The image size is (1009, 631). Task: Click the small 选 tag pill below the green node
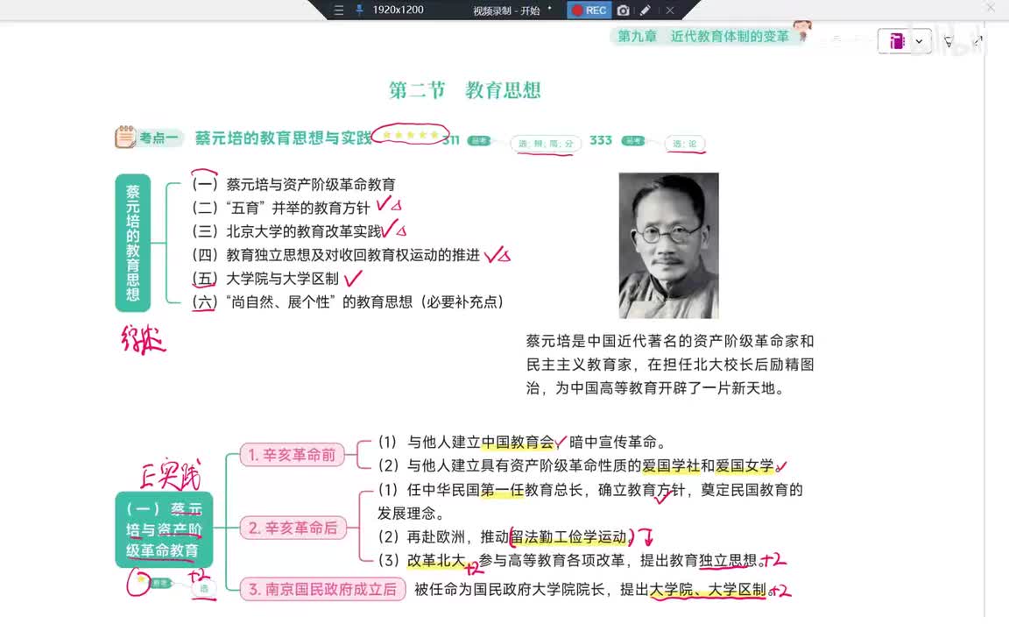tap(204, 588)
